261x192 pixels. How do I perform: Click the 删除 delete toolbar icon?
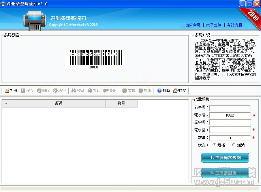click(x=39, y=91)
